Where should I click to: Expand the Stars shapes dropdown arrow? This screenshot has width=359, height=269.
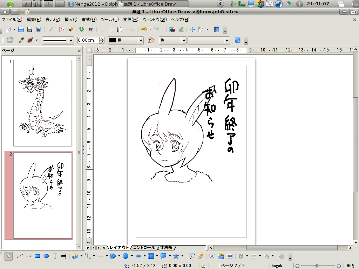pos(182,256)
